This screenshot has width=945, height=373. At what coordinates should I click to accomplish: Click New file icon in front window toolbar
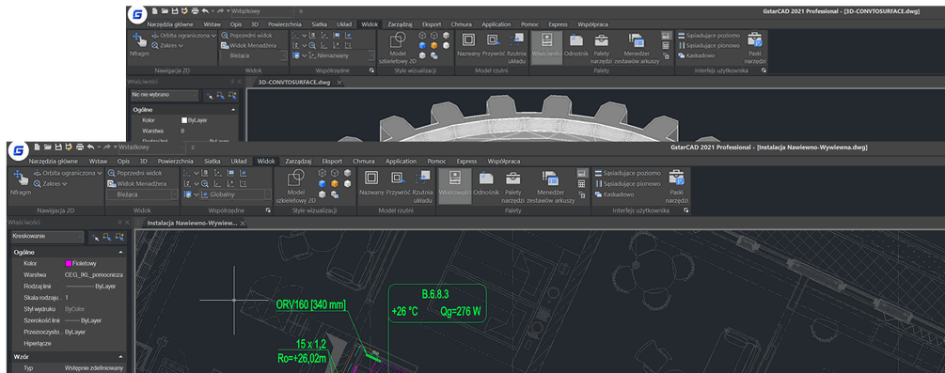coord(38,147)
